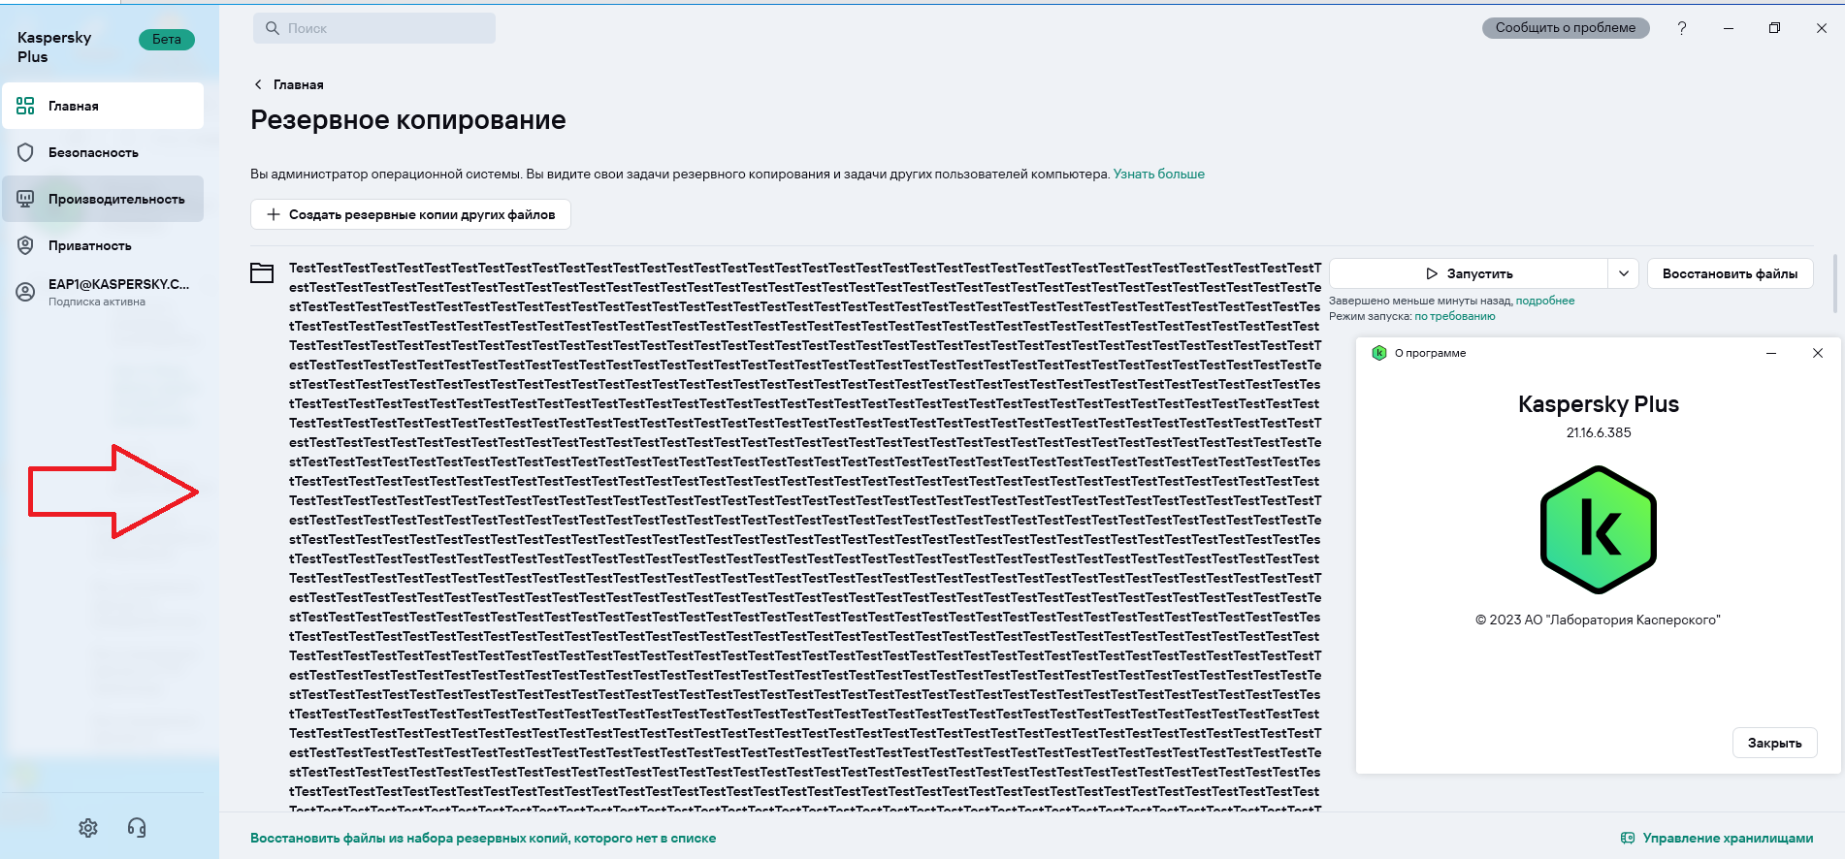
Task: Open support via the headset icon
Action: pos(137,828)
